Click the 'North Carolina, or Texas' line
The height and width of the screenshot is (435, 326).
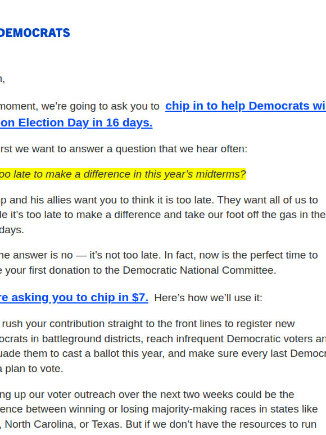[158, 424]
